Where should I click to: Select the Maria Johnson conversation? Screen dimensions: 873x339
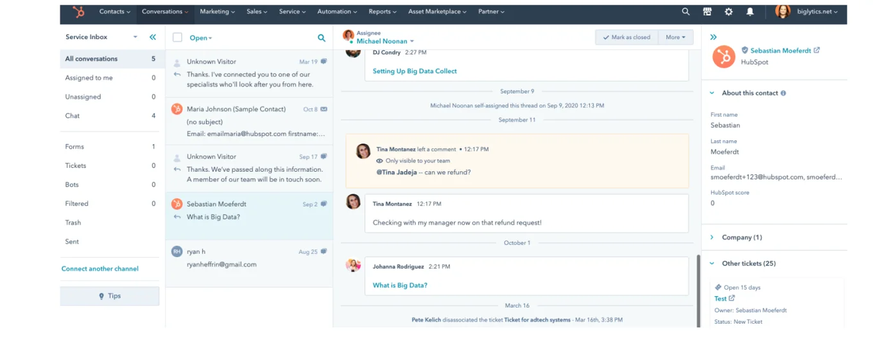pos(249,122)
